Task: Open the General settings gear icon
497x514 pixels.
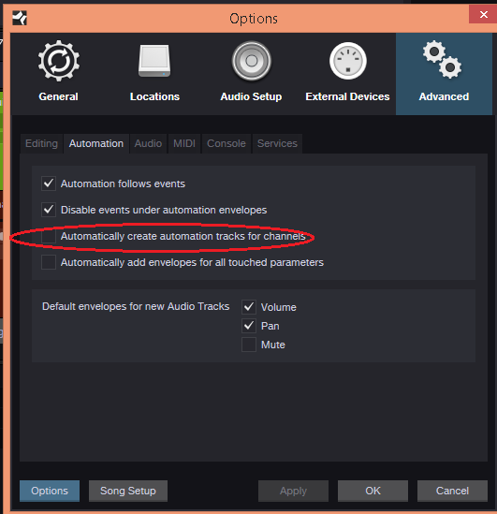Action: tap(59, 61)
